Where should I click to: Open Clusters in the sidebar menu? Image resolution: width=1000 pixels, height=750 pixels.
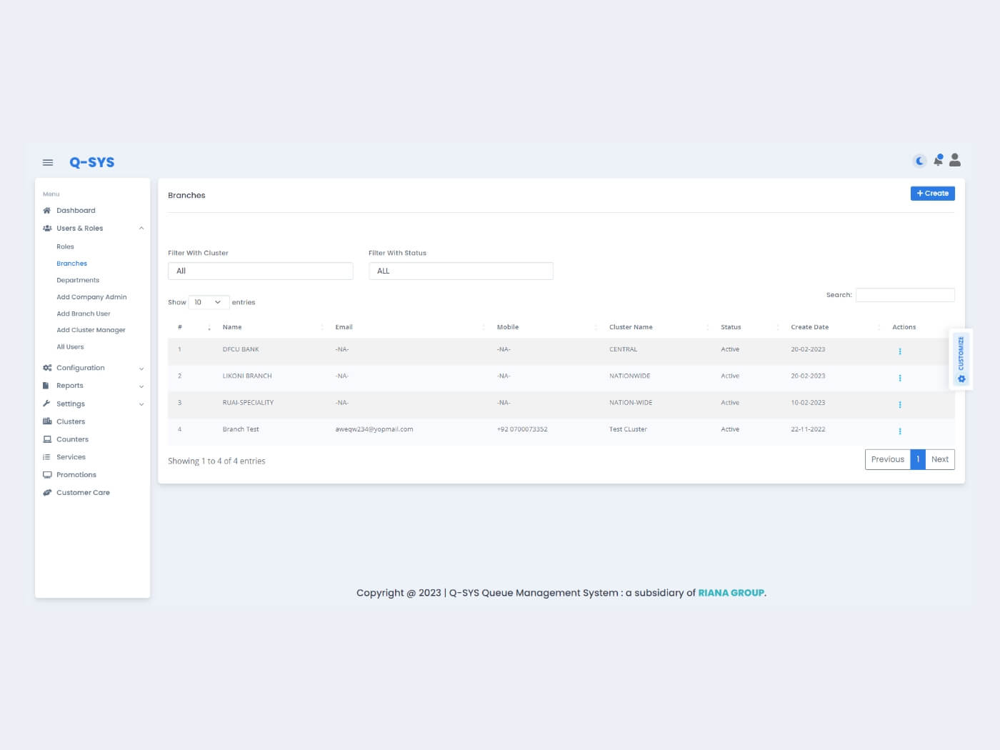[x=71, y=421]
